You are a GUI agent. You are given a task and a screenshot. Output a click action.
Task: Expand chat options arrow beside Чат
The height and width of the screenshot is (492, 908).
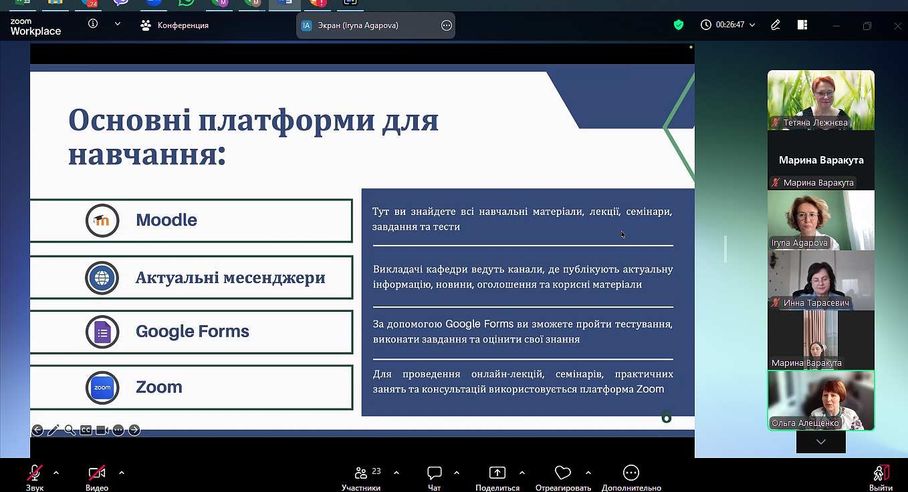tap(457, 473)
